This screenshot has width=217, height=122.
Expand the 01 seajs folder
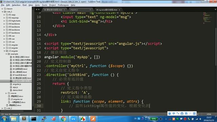tap(4, 15)
